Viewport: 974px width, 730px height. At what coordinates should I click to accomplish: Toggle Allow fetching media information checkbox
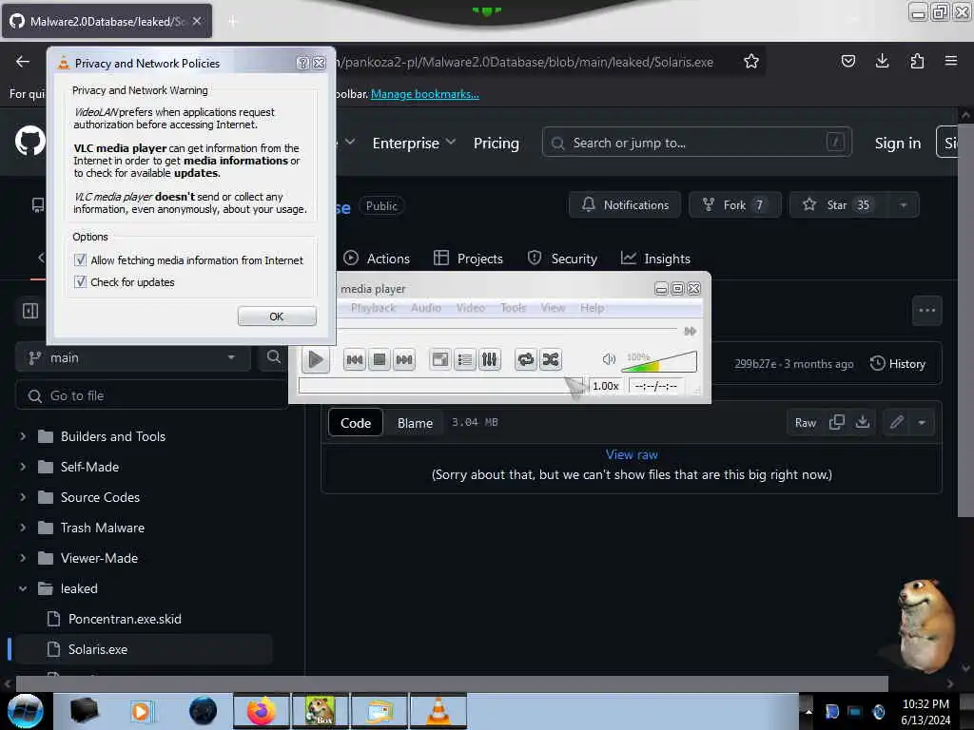pyautogui.click(x=80, y=260)
